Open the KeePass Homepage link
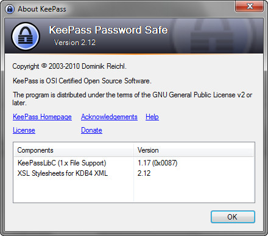 pyautogui.click(x=42, y=117)
